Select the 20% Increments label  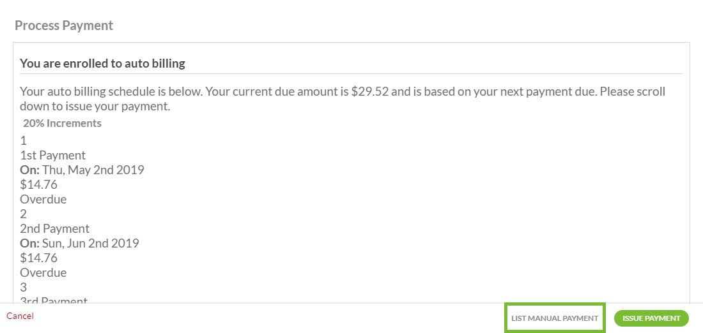[62, 123]
